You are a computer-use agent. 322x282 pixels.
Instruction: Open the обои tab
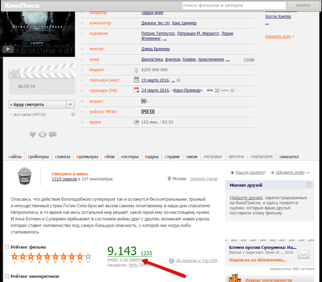109,157
